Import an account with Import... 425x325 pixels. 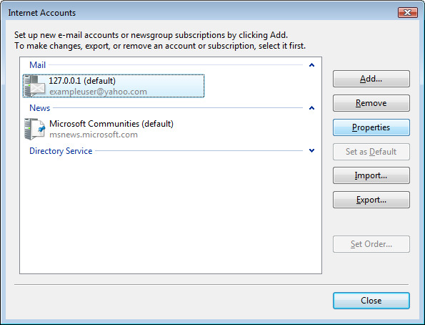coord(371,175)
